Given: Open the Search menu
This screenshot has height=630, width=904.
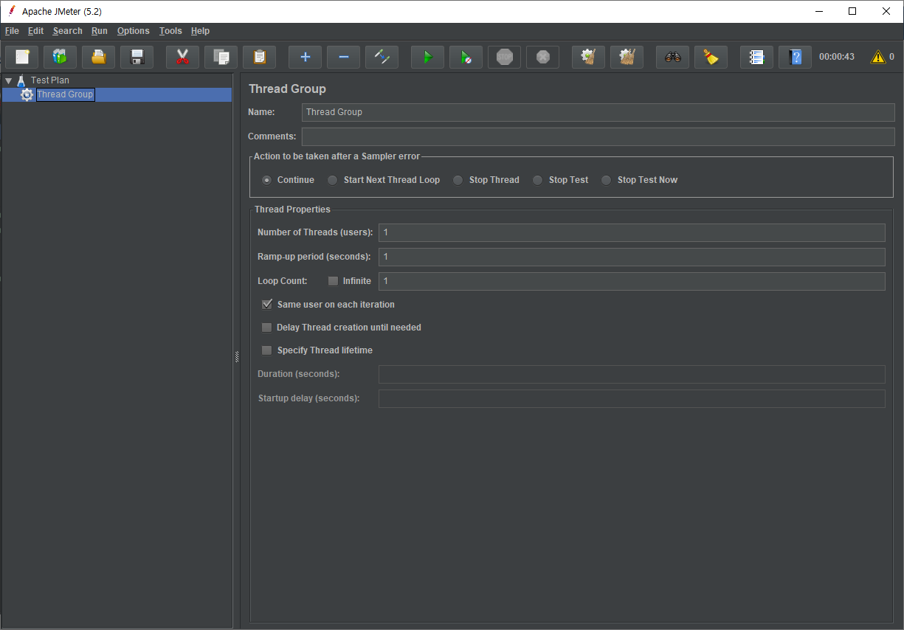Looking at the screenshot, I should (x=67, y=31).
